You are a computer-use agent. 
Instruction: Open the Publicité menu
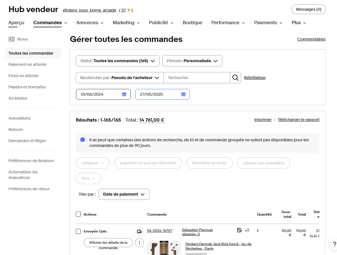tap(161, 23)
